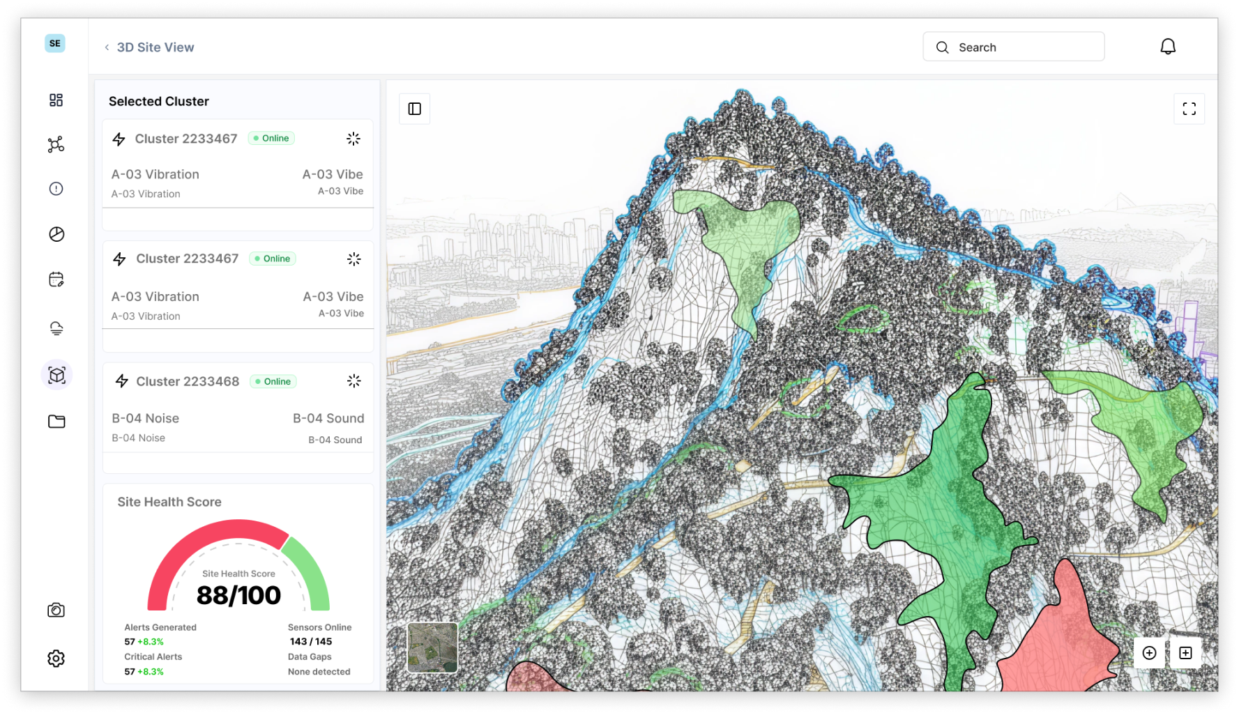Open the dashboard grid icon in sidebar
The height and width of the screenshot is (715, 1239).
[x=56, y=100]
